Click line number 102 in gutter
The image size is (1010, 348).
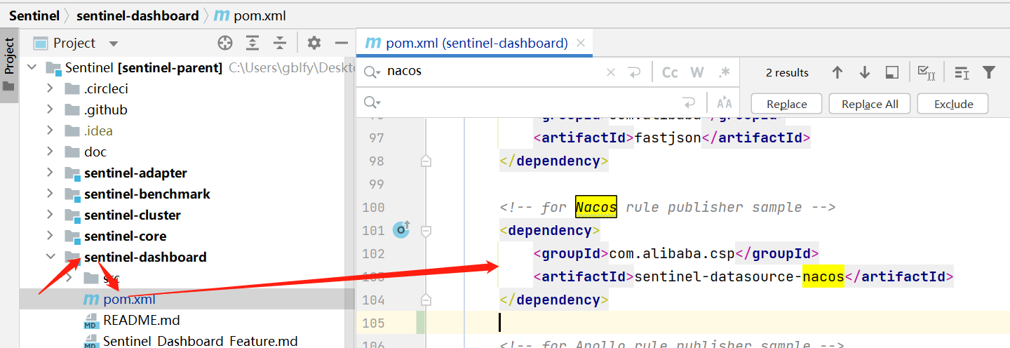pos(372,253)
